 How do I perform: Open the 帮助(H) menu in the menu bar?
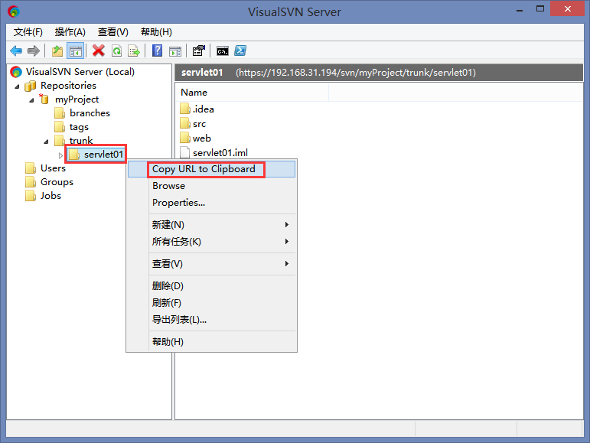pos(156,32)
